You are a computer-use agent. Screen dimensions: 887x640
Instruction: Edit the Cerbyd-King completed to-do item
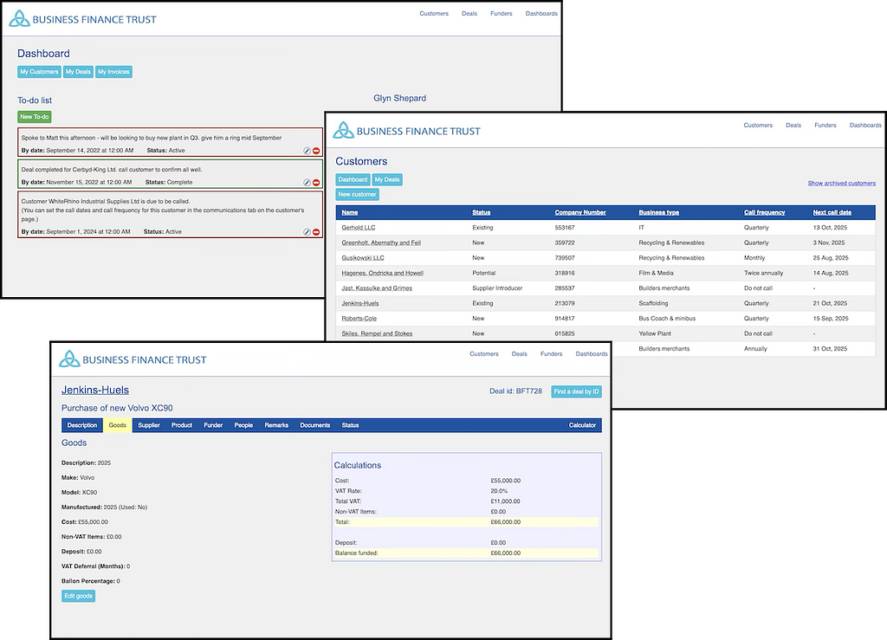tap(307, 183)
